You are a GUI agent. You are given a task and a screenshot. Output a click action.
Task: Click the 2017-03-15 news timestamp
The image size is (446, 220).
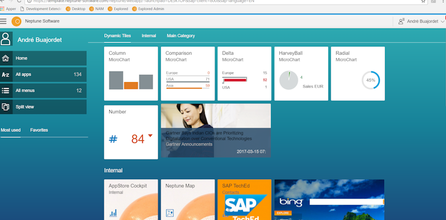pos(251,152)
